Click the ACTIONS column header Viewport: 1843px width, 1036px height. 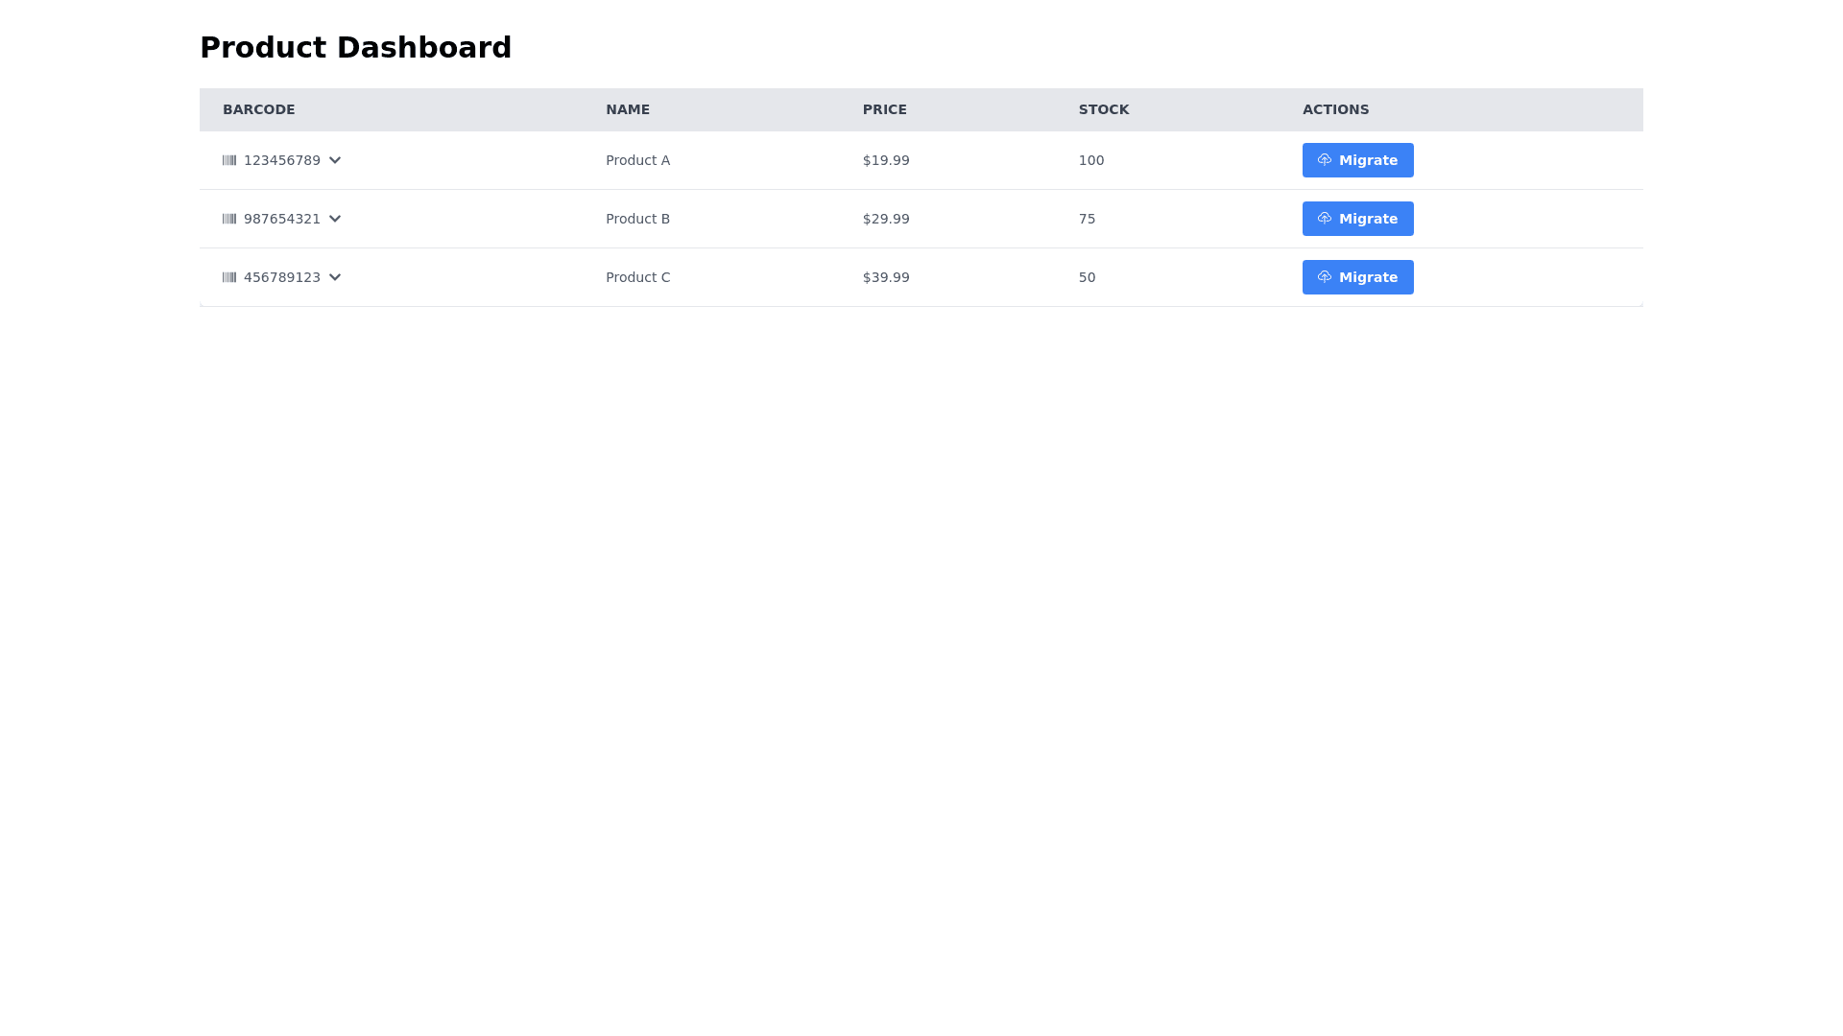coord(1335,109)
